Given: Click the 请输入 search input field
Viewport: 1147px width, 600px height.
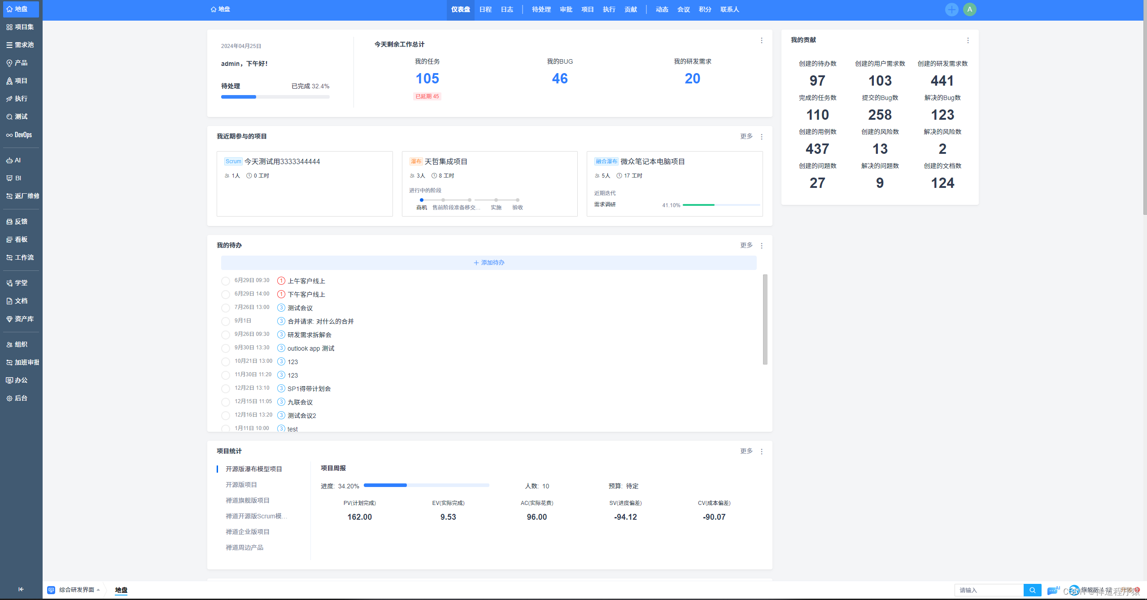Looking at the screenshot, I should coord(989,590).
